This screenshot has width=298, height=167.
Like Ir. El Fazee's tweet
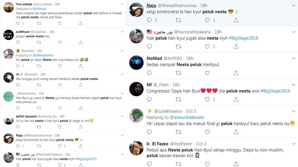point(207,163)
